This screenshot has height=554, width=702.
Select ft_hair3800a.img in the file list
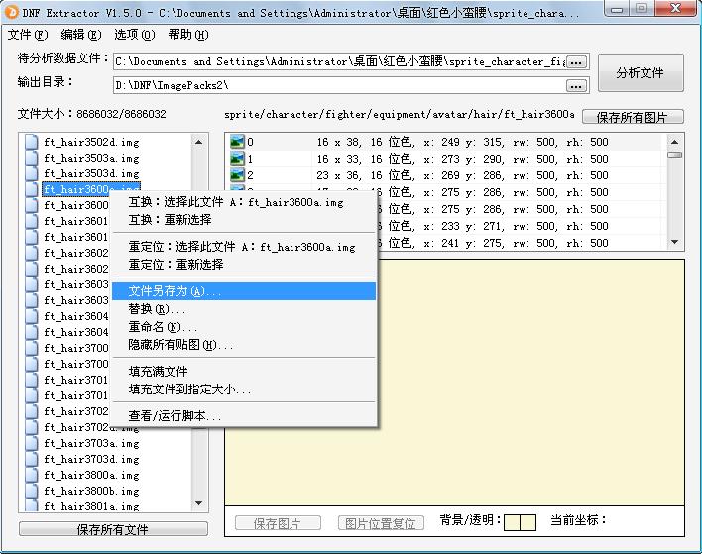[x=91, y=475]
